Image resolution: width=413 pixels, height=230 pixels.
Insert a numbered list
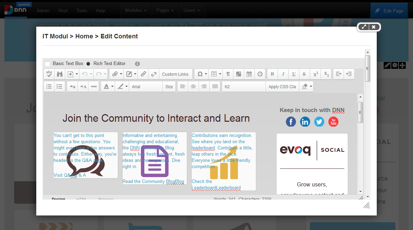click(x=49, y=86)
